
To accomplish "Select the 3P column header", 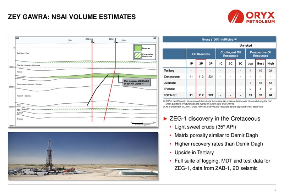I will click(x=211, y=64).
